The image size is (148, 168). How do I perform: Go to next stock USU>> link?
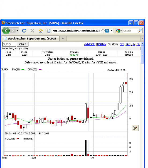click(102, 44)
